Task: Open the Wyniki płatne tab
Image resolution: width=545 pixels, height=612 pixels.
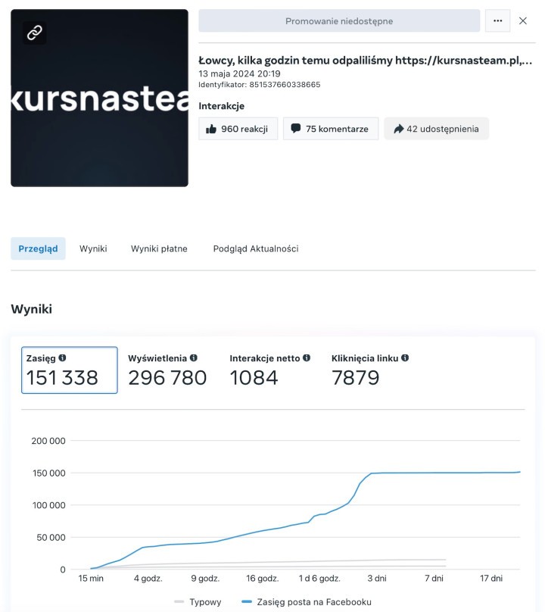Action: pyautogui.click(x=159, y=248)
